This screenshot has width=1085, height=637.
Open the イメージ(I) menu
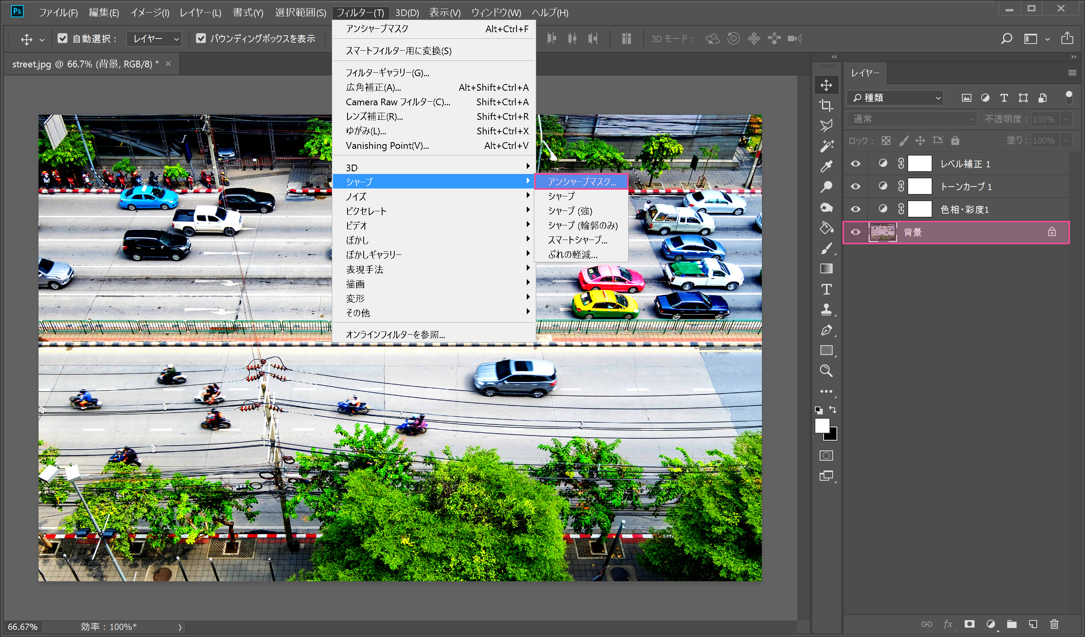tap(150, 13)
